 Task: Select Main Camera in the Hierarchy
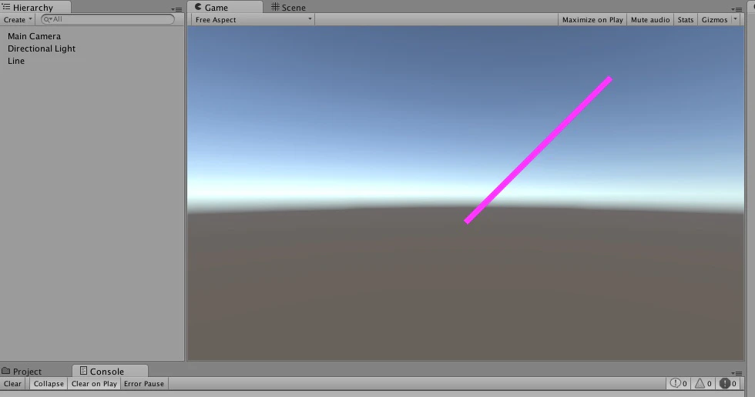[x=34, y=36]
